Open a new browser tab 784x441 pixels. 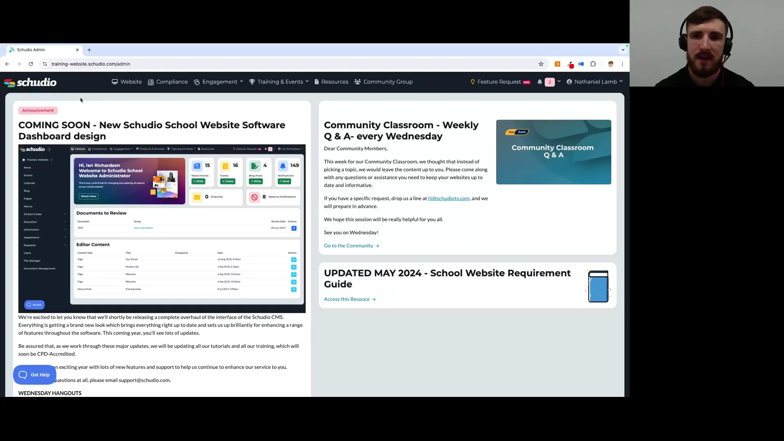(x=89, y=50)
